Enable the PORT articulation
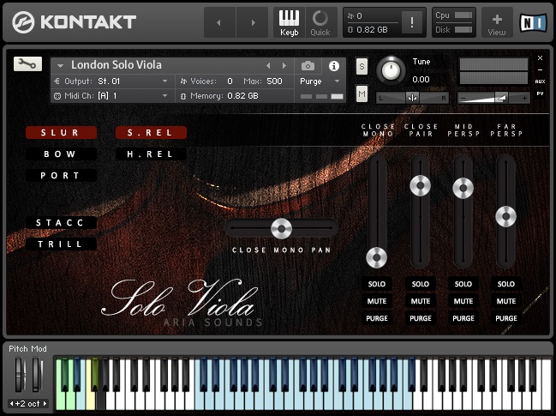556x416 pixels. coord(61,175)
